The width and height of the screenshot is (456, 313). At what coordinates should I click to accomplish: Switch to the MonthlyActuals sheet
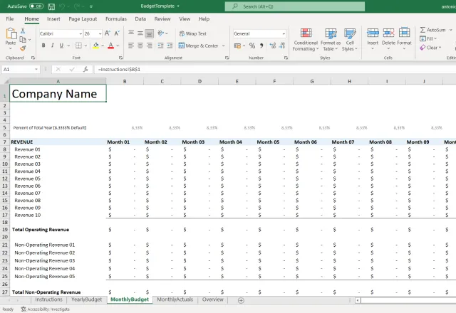(x=175, y=299)
